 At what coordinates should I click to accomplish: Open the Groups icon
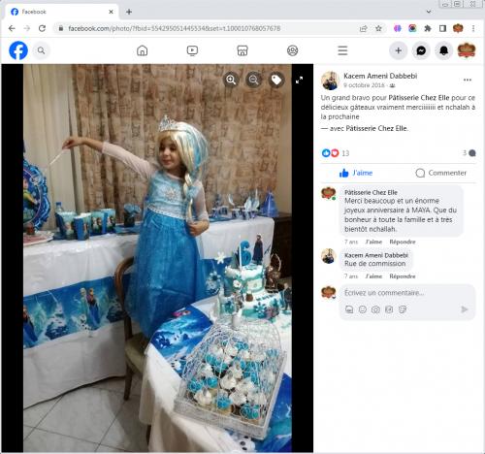coord(292,50)
